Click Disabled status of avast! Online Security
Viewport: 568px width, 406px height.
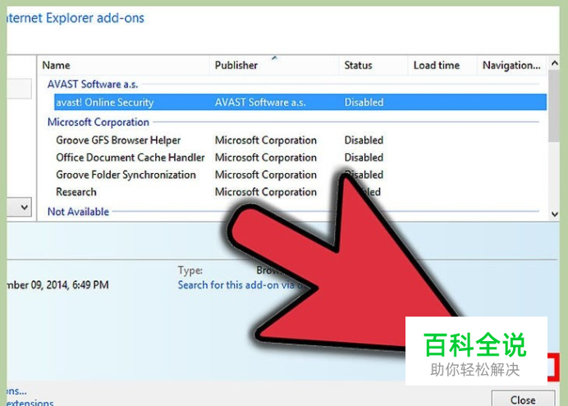pos(364,103)
